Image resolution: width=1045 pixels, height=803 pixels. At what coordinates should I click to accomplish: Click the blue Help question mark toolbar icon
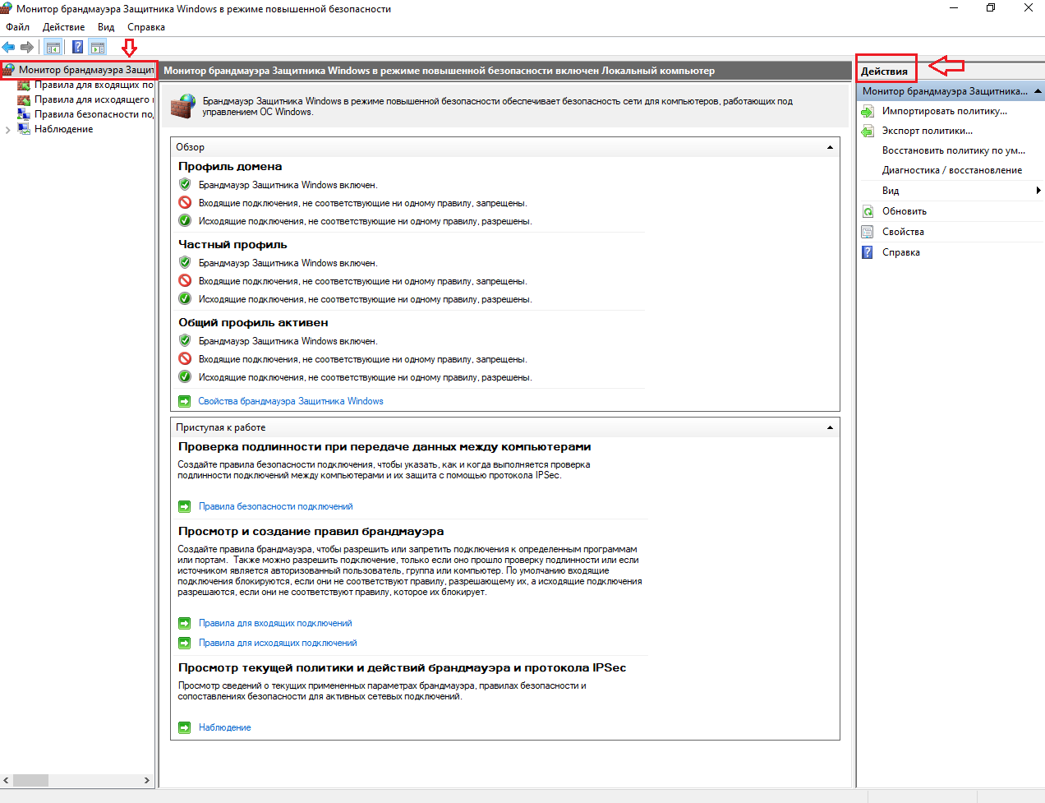click(x=77, y=48)
